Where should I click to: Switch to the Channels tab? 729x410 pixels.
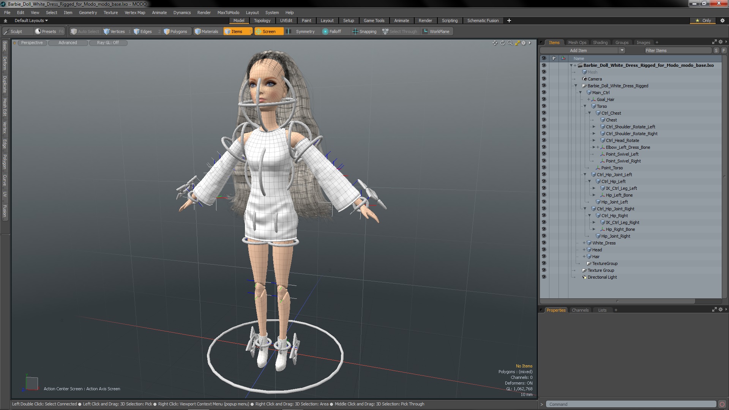pos(580,310)
